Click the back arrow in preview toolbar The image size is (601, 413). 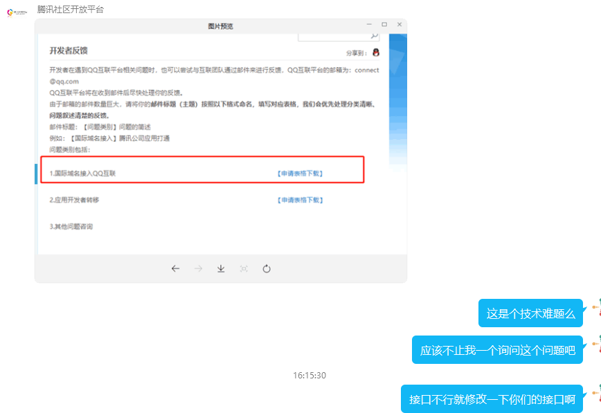175,268
